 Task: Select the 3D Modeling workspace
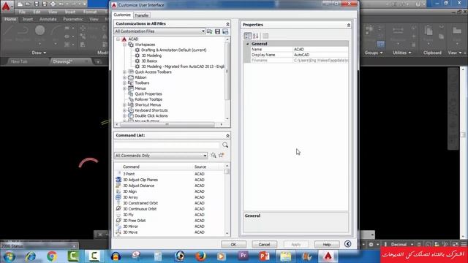click(151, 56)
